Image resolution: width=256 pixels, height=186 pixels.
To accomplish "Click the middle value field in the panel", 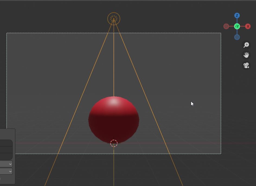I will pos(6,150).
